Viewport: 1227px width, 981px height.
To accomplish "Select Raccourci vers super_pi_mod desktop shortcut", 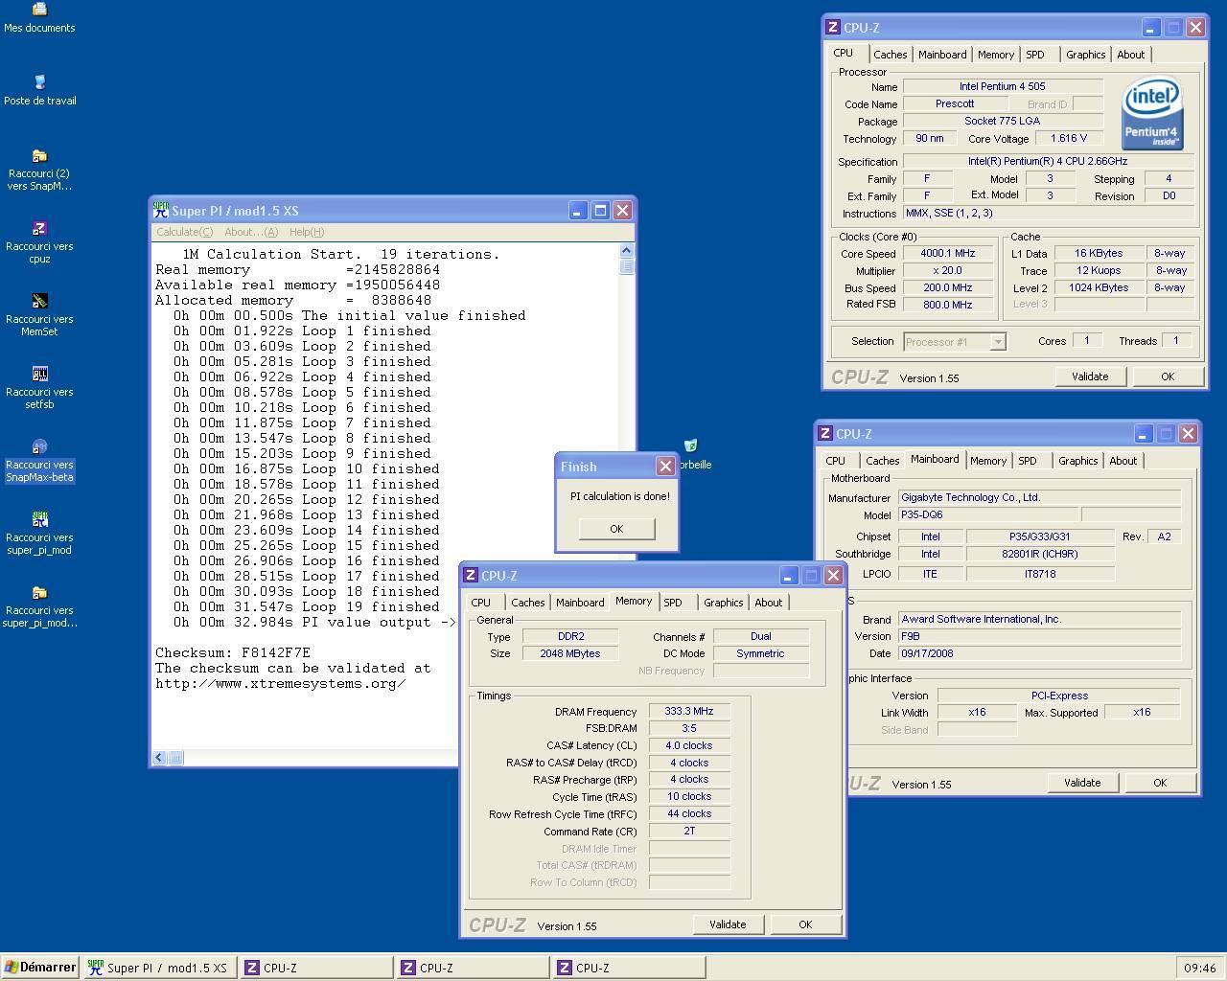I will coord(39,534).
